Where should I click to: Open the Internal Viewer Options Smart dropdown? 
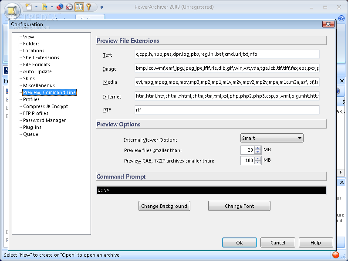pos(272,138)
